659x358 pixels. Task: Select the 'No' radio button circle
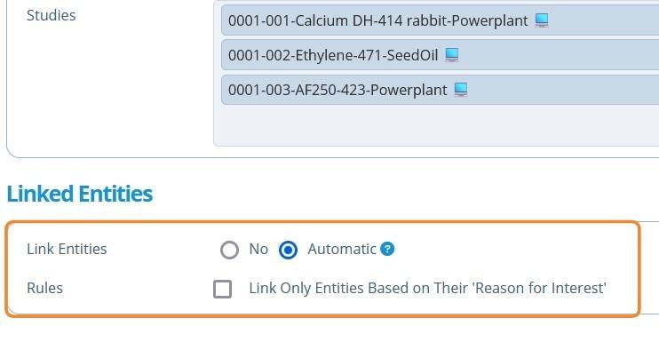point(229,250)
